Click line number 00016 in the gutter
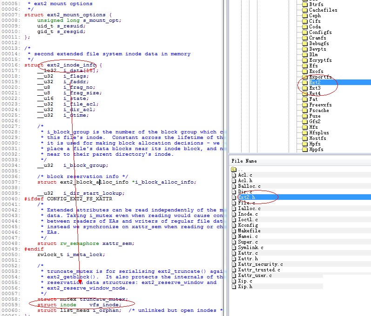Image resolution: width=371 pixels, height=316 pixels. tap(11, 65)
